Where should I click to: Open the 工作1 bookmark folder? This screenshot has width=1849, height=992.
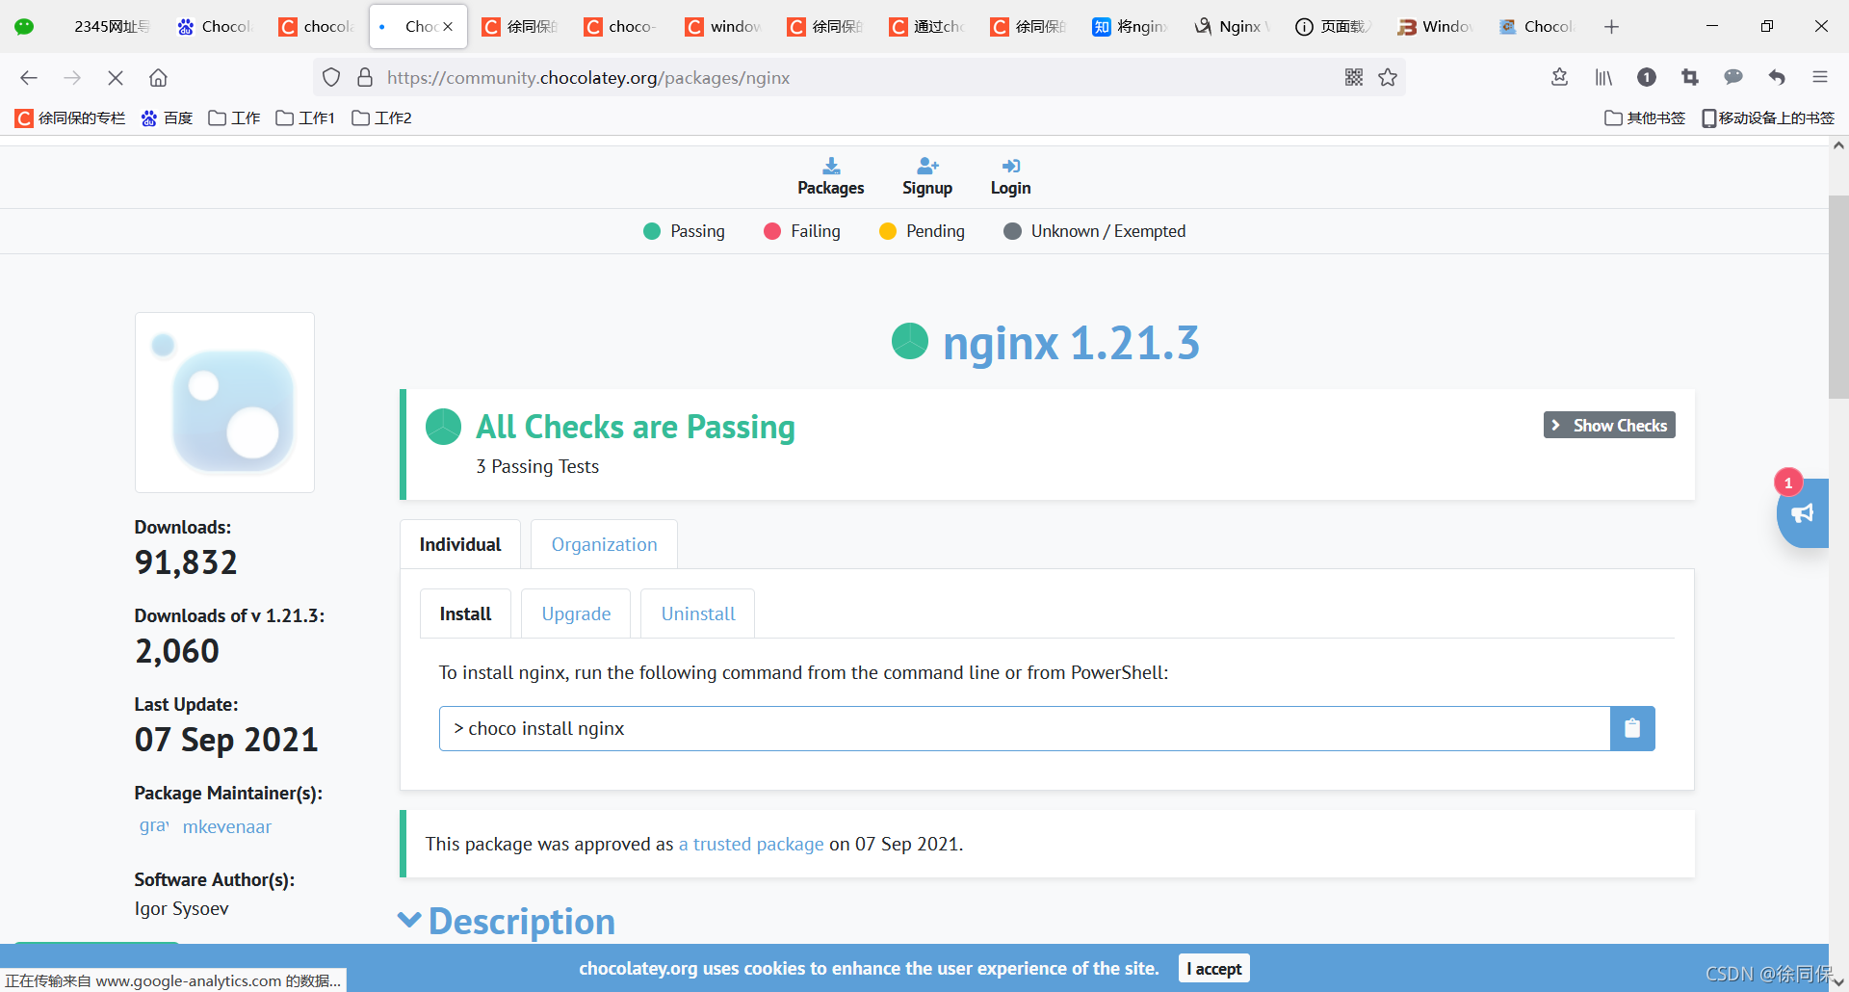pos(305,118)
